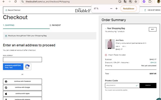Continue with Apple button
This screenshot has width=161, height=100.
point(22,94)
